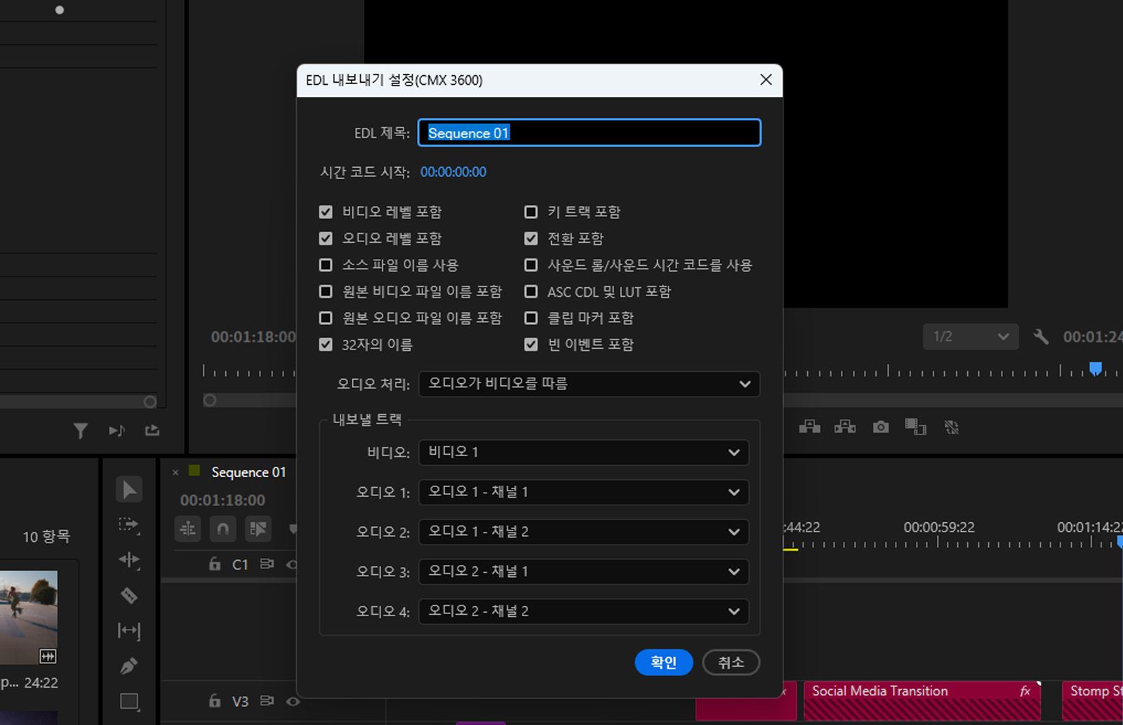Click the 확인 button to confirm EDL export
This screenshot has height=725, width=1123.
click(663, 662)
